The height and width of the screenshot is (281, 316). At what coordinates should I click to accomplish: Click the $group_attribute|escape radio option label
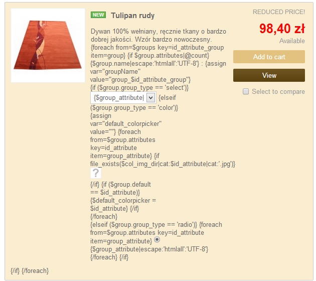(x=149, y=249)
